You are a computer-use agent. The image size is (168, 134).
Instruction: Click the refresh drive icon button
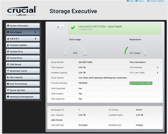[58, 27]
